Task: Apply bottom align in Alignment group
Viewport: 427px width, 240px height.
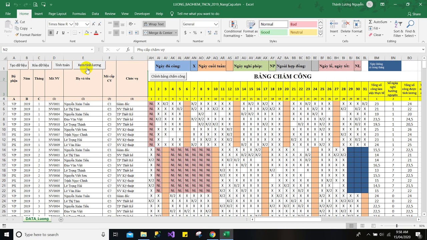Action: click(122, 24)
